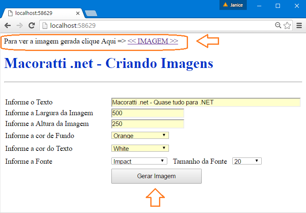Open the text color dropdown showing White

coord(140,148)
